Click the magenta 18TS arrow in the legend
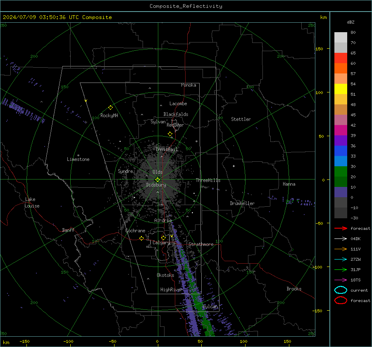372x347 pixels. point(341,280)
